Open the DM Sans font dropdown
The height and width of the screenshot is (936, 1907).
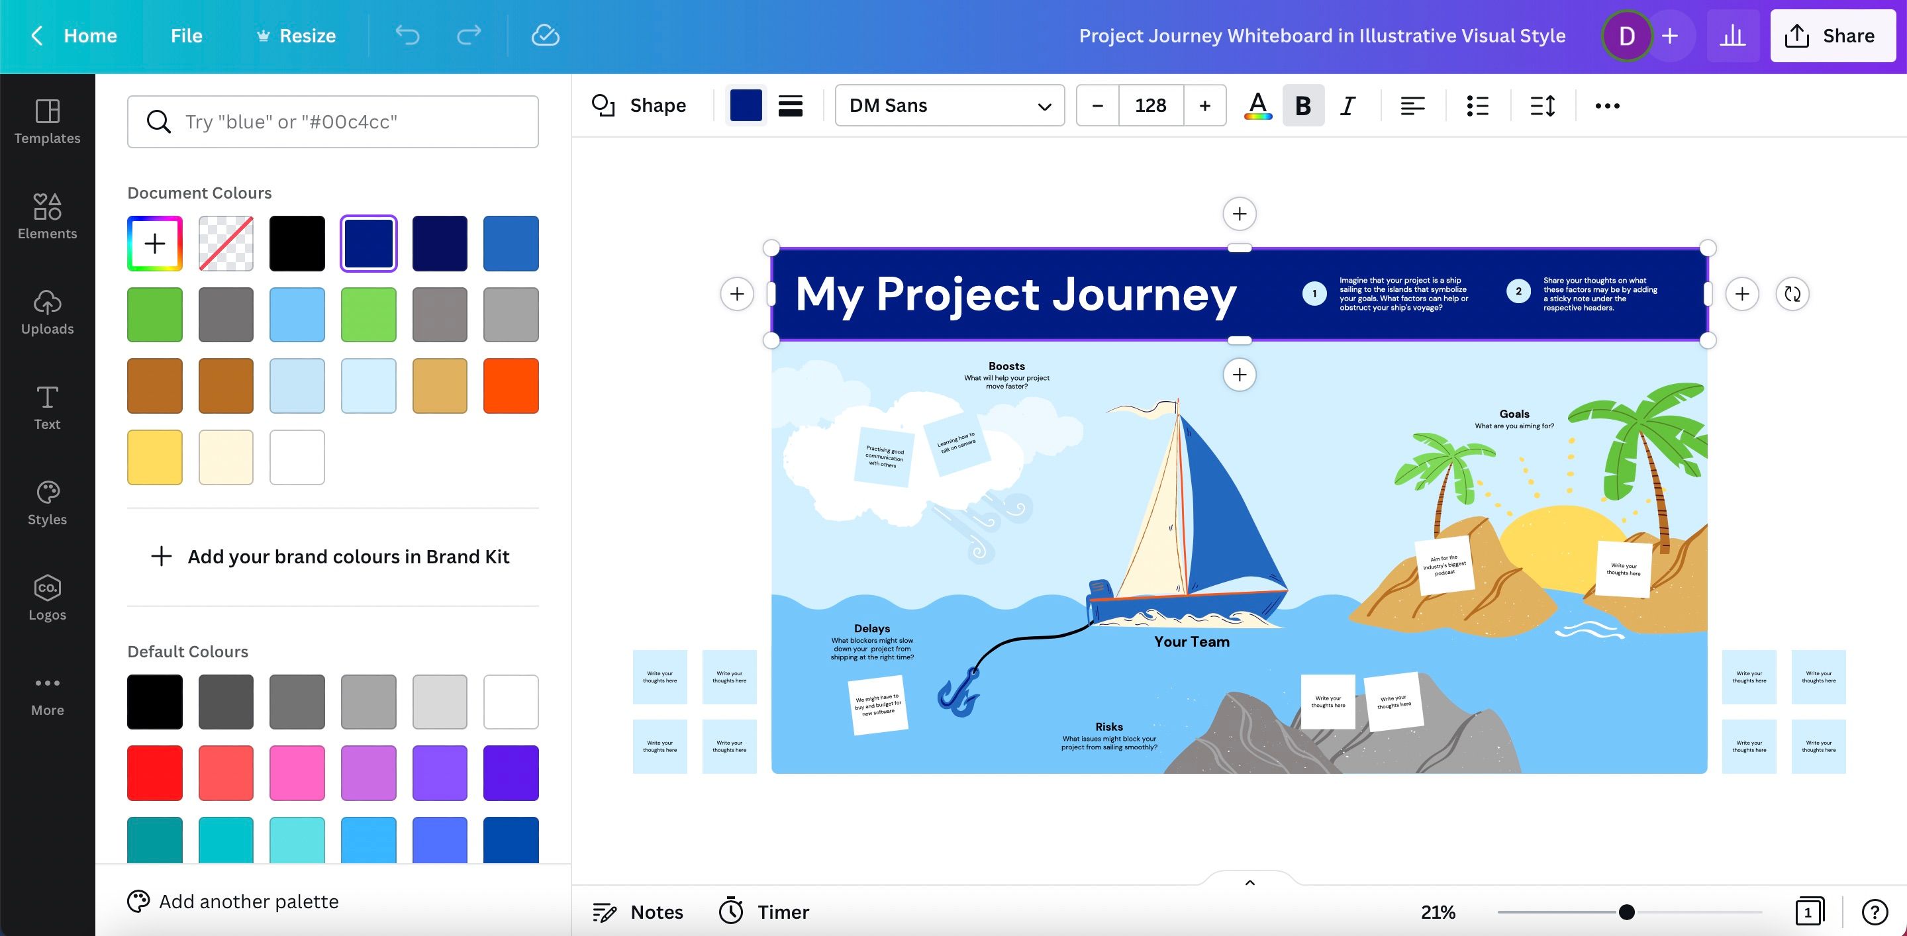pyautogui.click(x=949, y=106)
